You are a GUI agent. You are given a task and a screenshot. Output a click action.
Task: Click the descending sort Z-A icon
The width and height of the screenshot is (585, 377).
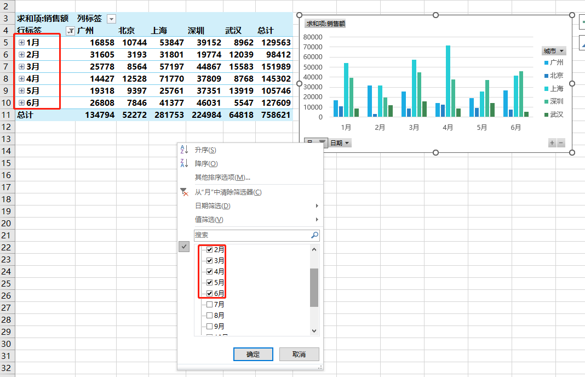[184, 163]
